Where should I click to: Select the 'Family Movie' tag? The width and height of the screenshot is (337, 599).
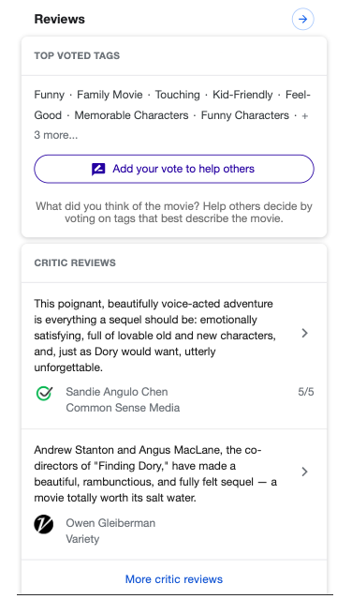point(110,95)
